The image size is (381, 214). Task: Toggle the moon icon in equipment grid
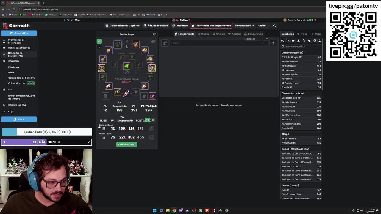coord(127,47)
